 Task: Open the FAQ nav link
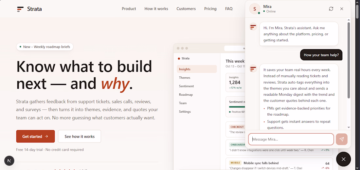(x=229, y=9)
